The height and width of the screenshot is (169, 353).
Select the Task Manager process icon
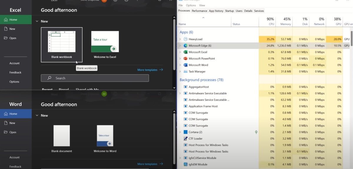coord(185,71)
